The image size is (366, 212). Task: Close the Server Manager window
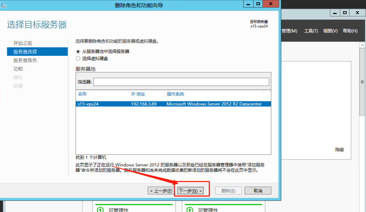pyautogui.click(x=358, y=13)
